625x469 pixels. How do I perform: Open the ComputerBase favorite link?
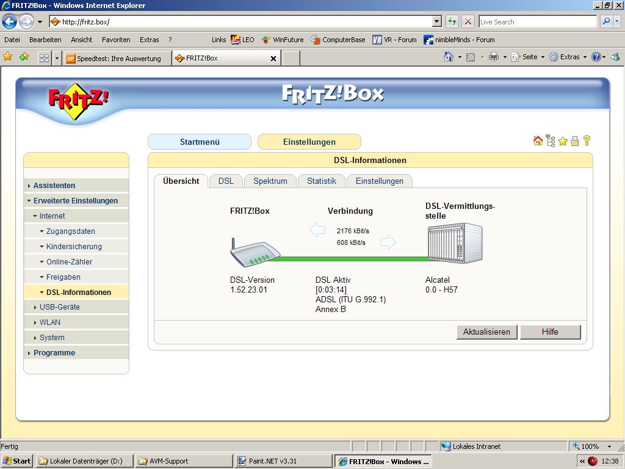click(x=338, y=40)
